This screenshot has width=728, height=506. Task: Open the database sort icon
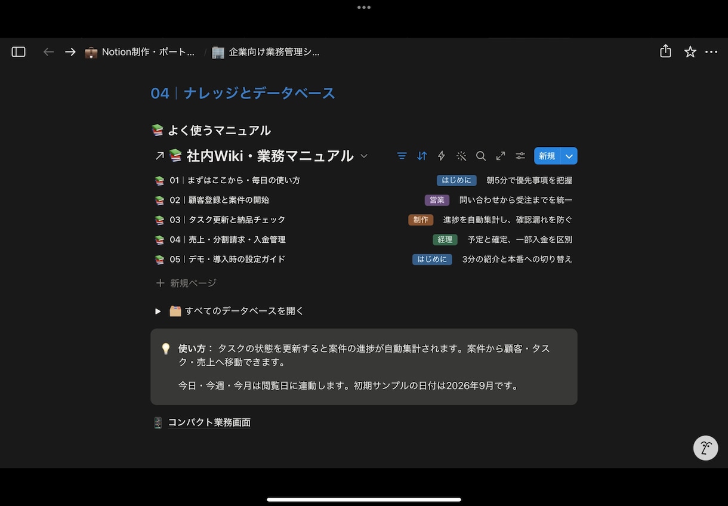pos(422,156)
